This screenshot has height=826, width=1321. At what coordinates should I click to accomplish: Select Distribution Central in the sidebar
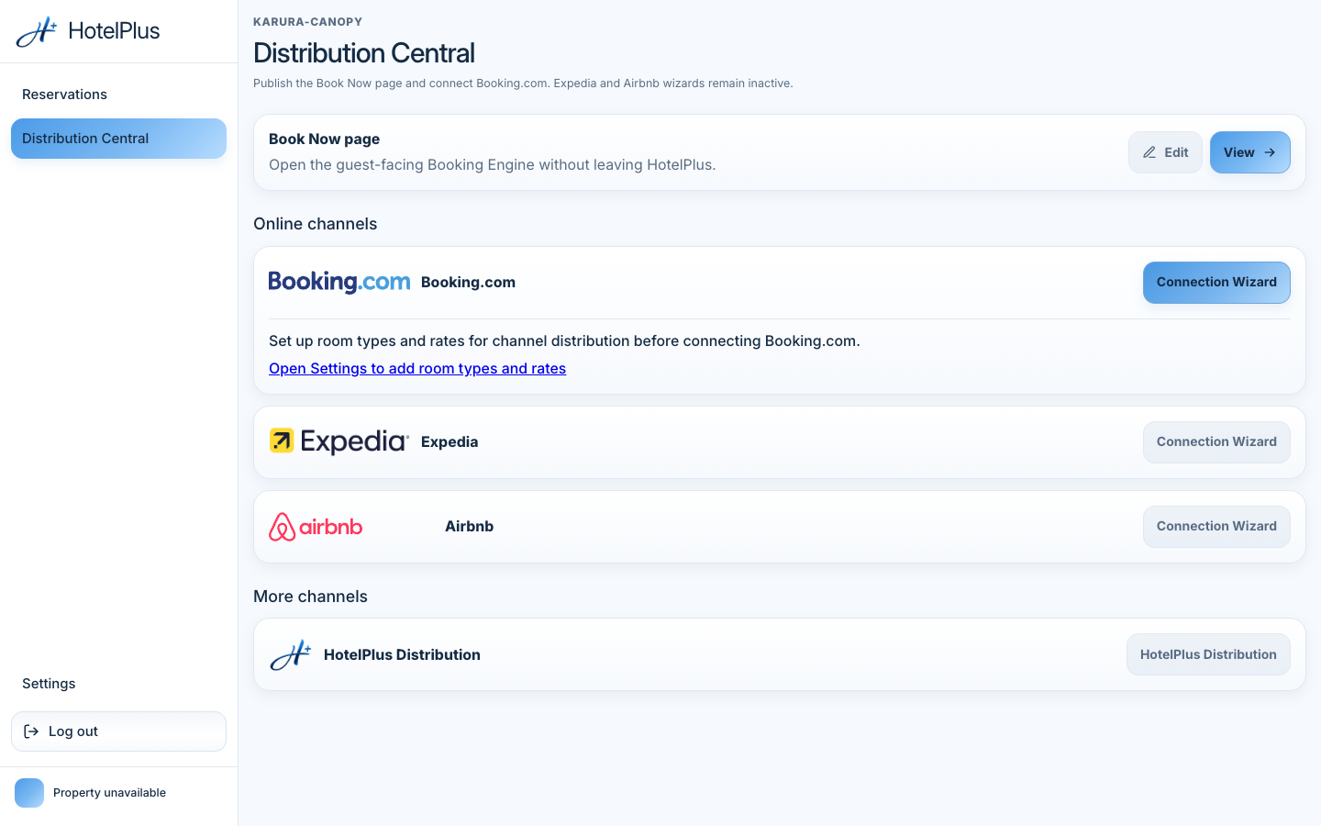[x=118, y=139]
